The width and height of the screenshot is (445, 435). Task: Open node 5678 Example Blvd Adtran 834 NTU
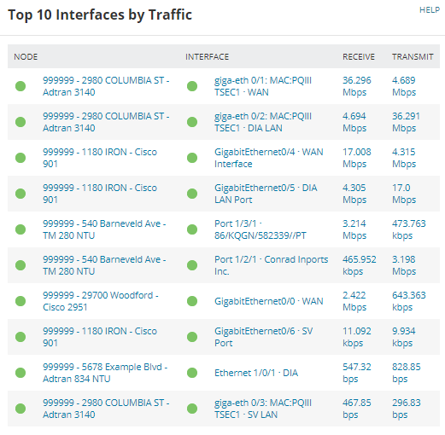(x=105, y=373)
